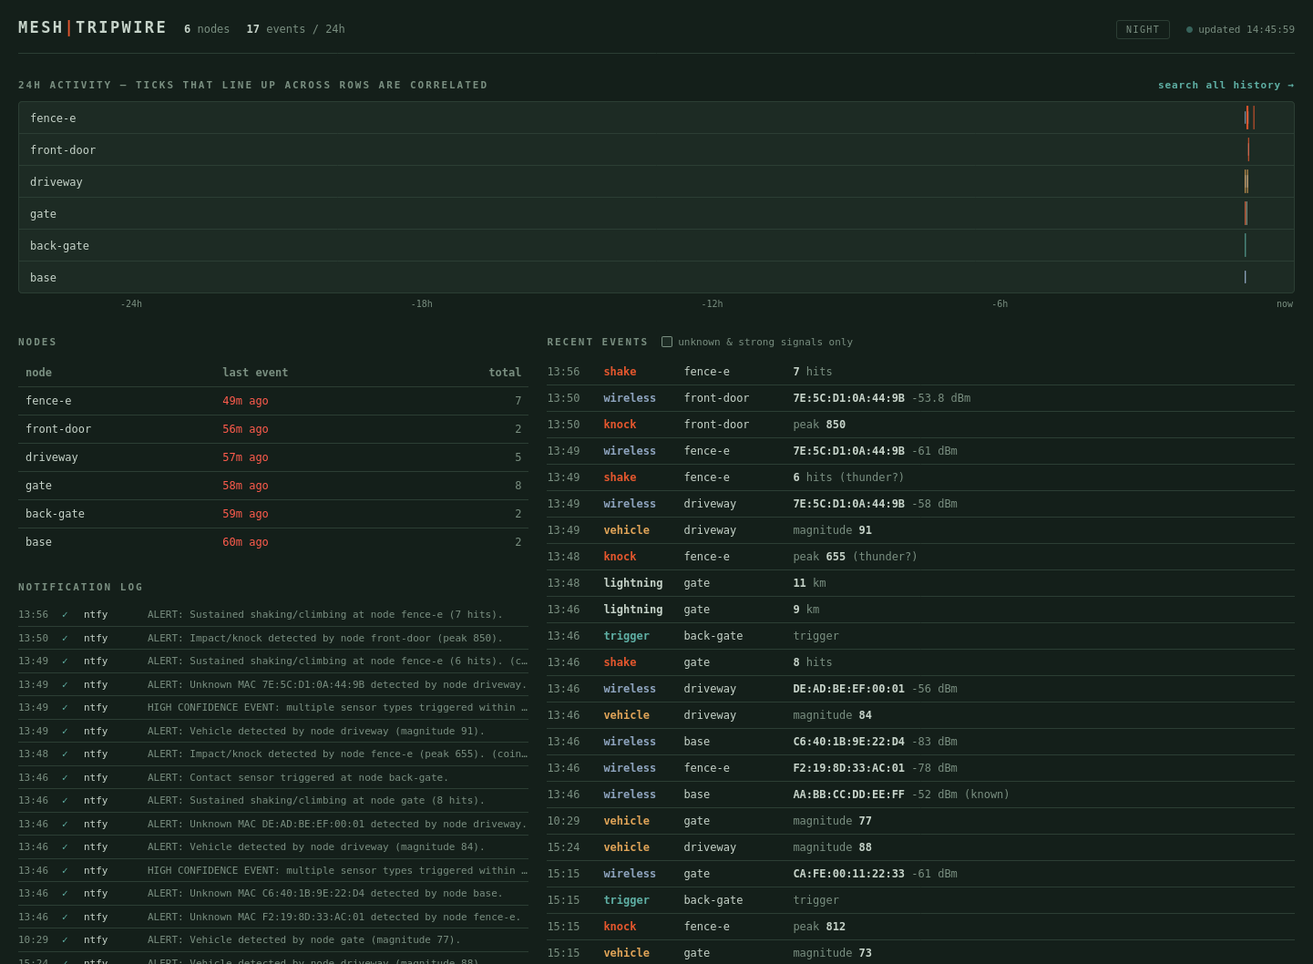Click the shake gate 8 hits event
Image resolution: width=1313 pixels, height=964 pixels.
coord(920,662)
